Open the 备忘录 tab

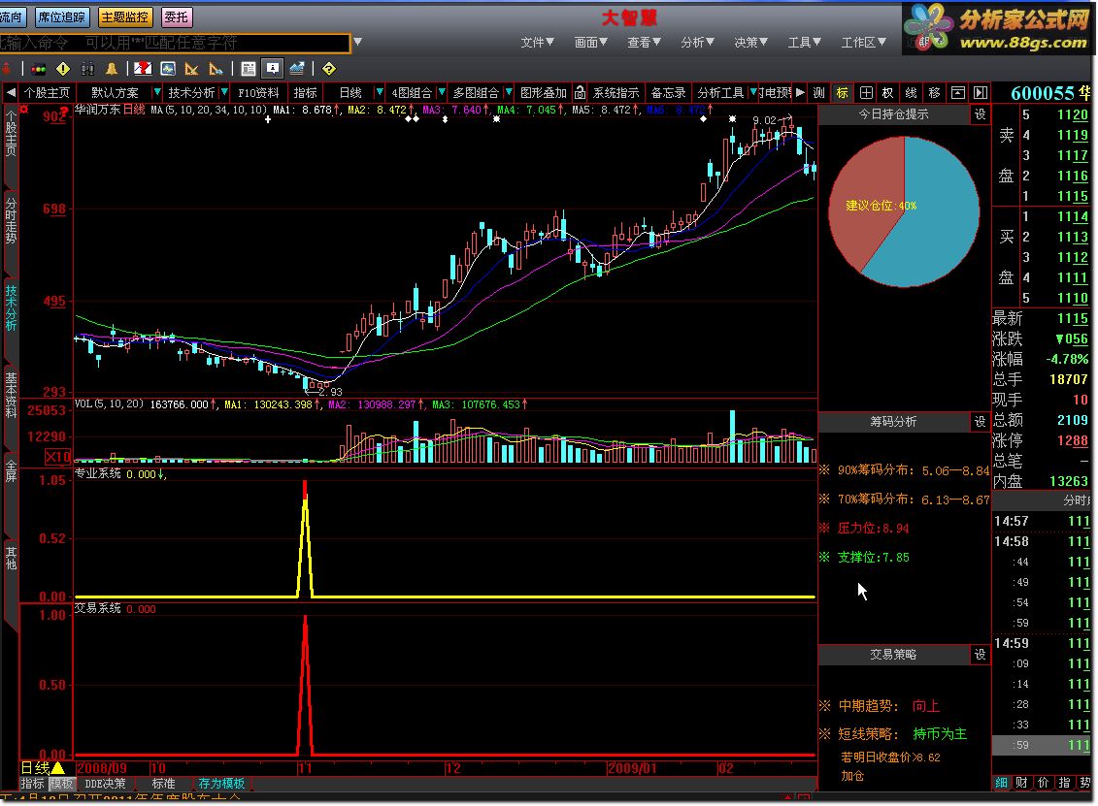667,92
